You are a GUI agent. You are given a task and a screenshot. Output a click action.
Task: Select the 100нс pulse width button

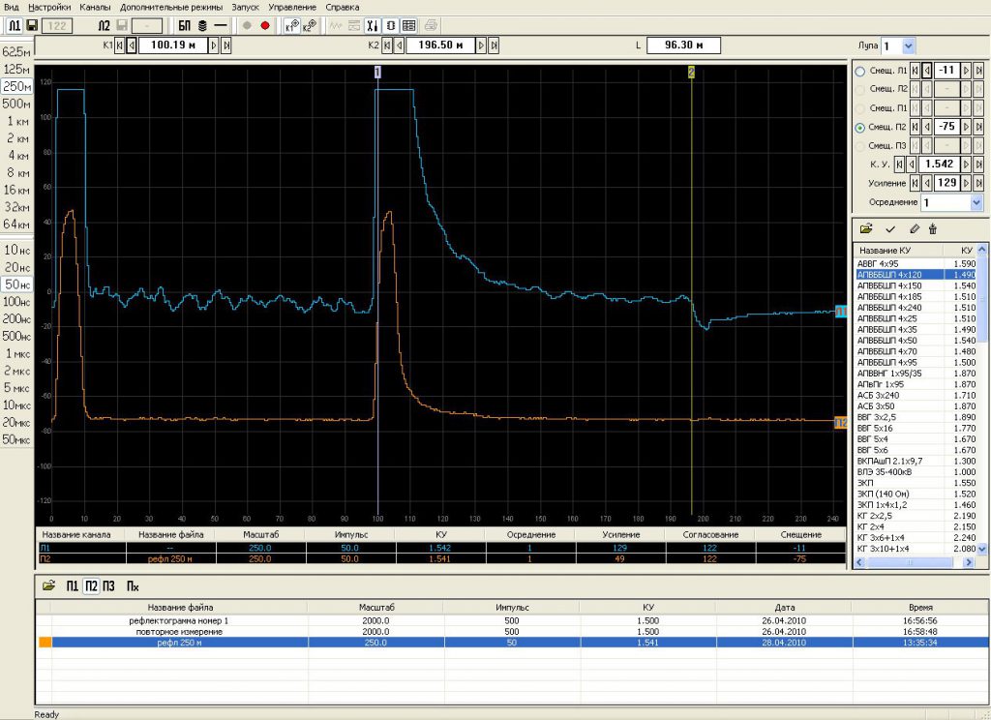pos(16,302)
